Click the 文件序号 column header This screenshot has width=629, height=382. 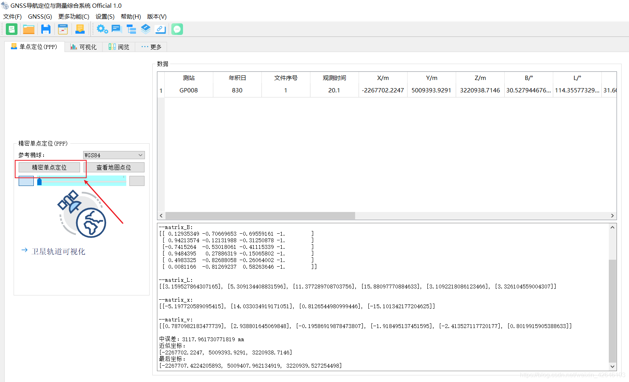[286, 78]
